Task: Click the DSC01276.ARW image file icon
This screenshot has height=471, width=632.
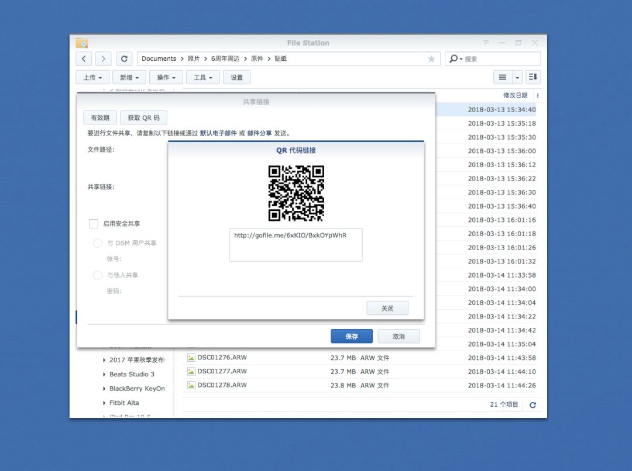Action: (191, 358)
